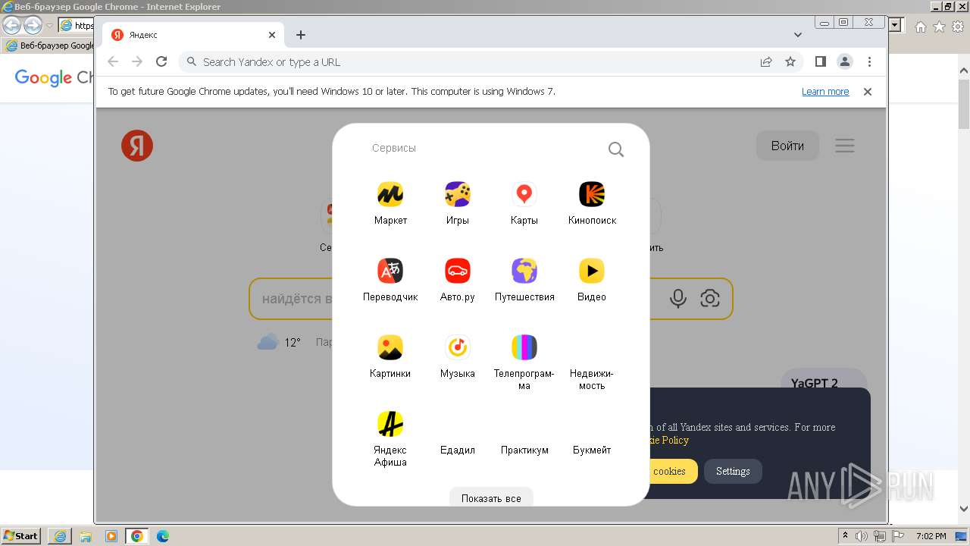This screenshot has width=970, height=546.
Task: Click the Internet Explorer vertical scrollbar
Action: (x=964, y=288)
